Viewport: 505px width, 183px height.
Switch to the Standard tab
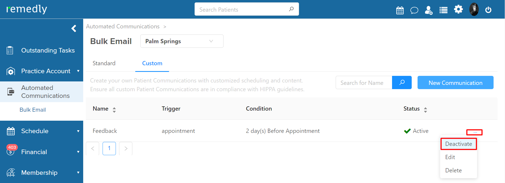tap(104, 63)
